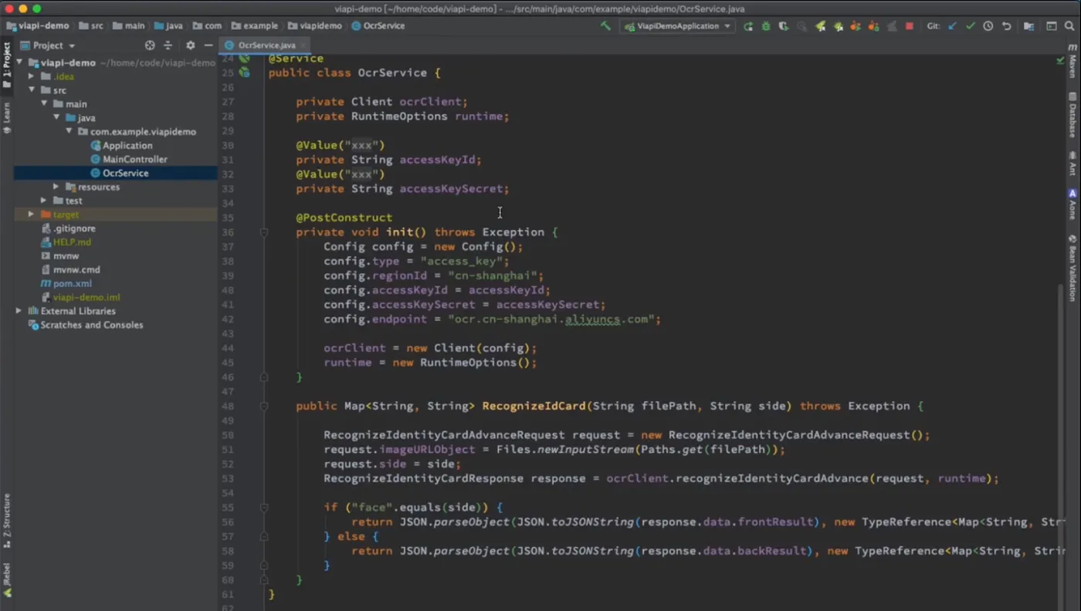Toggle the 1: Project sidebar tab
The image size is (1081, 611).
point(7,66)
